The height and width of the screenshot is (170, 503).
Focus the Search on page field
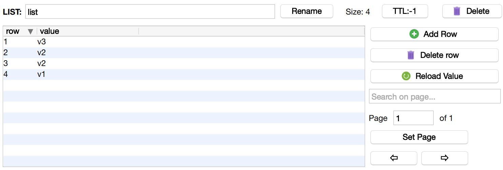(x=435, y=97)
